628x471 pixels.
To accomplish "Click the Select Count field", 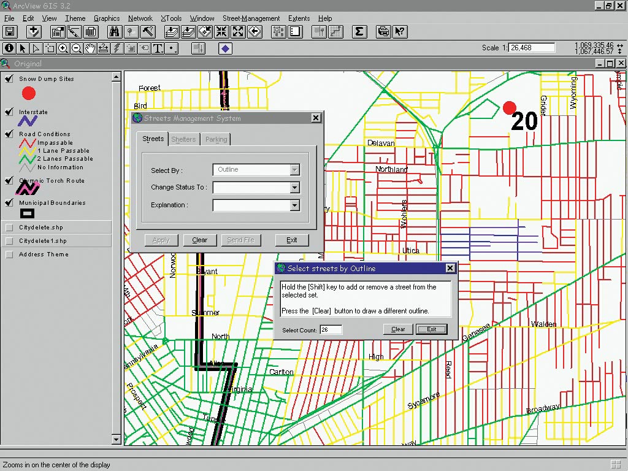I will 331,329.
